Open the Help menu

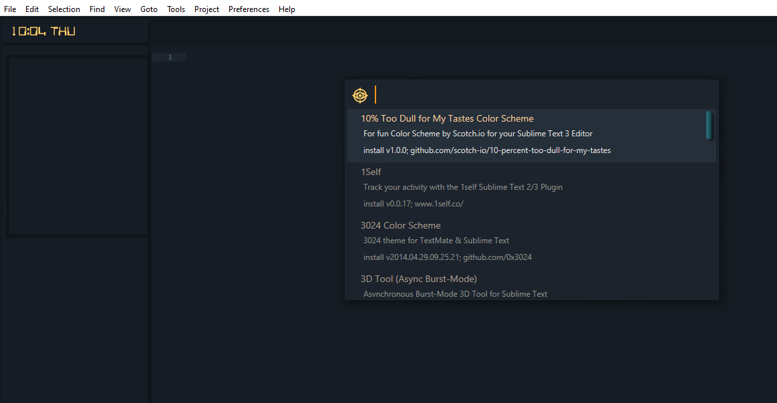click(287, 9)
